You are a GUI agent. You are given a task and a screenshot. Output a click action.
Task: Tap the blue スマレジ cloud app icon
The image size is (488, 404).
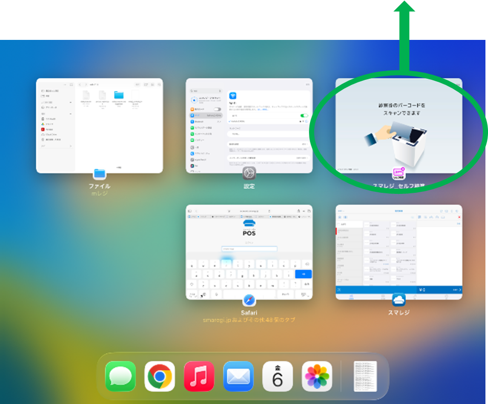tap(399, 300)
